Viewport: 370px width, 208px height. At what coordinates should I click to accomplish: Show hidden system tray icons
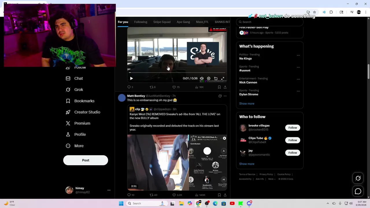click(x=328, y=203)
